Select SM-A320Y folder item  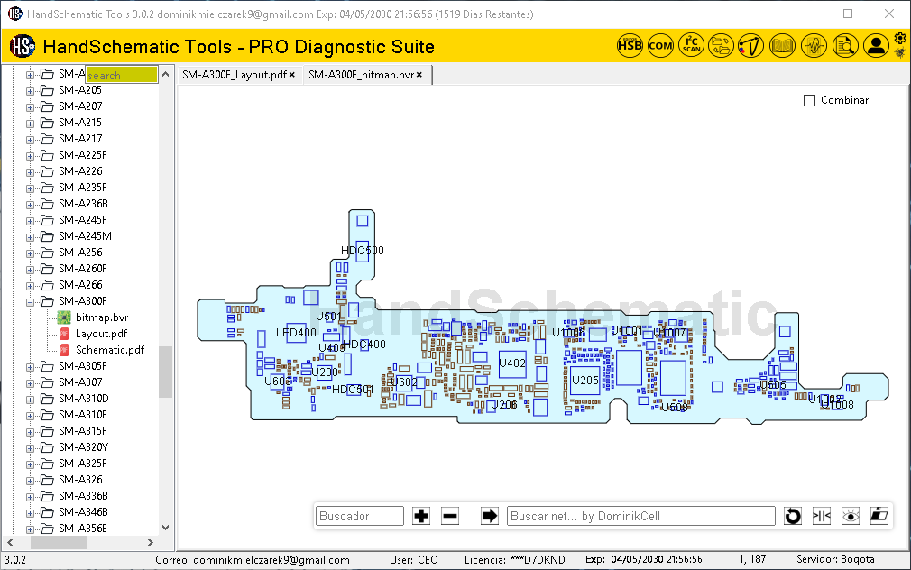pyautogui.click(x=84, y=447)
